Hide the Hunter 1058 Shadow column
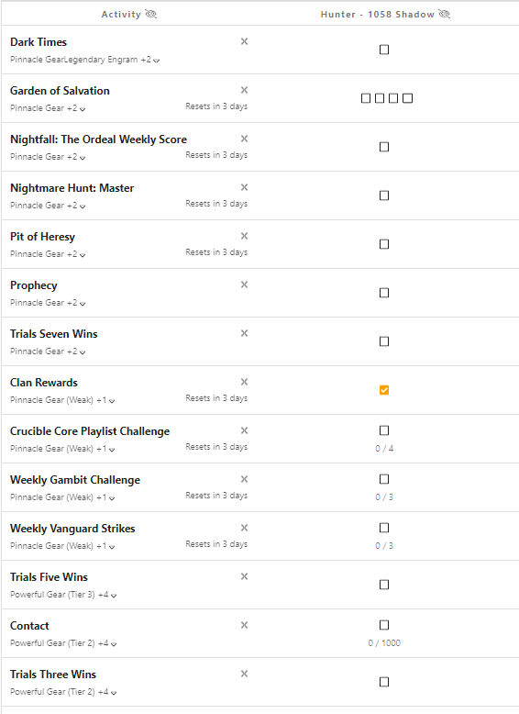 445,14
